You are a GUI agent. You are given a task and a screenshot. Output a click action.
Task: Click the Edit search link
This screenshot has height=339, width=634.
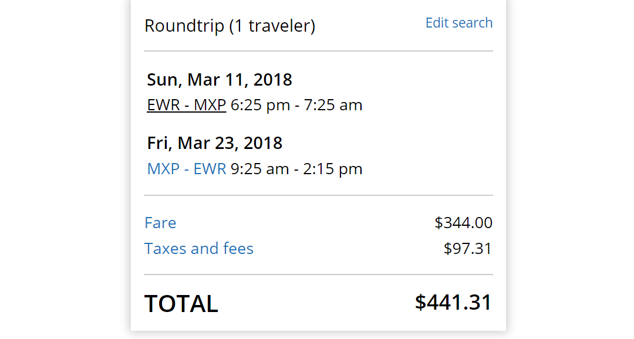click(x=458, y=23)
